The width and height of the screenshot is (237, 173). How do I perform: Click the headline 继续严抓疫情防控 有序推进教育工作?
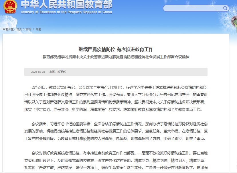click(116, 49)
